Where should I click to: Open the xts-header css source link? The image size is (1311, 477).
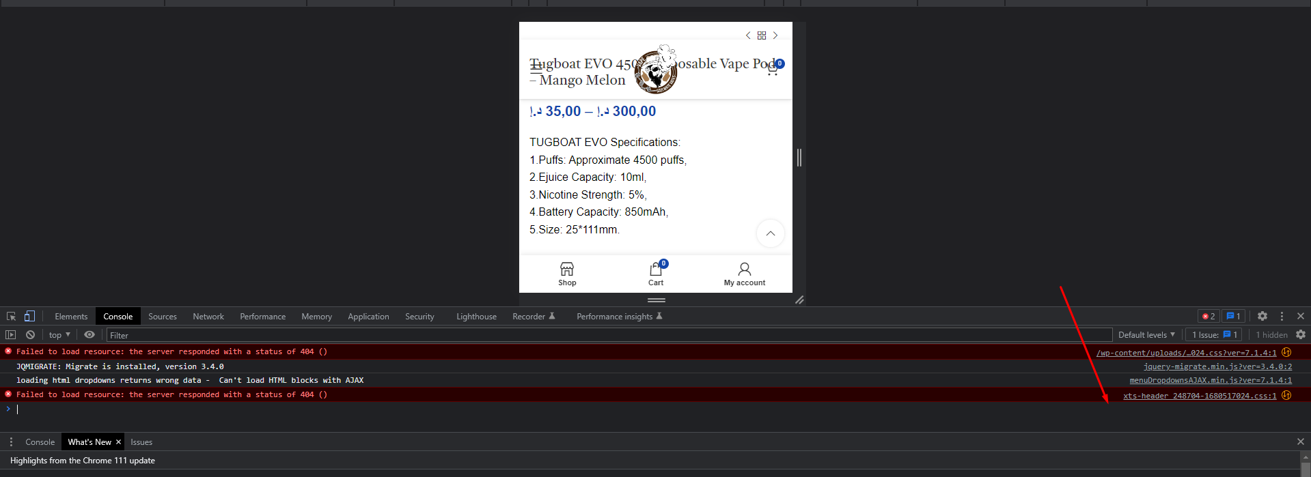[1200, 396]
